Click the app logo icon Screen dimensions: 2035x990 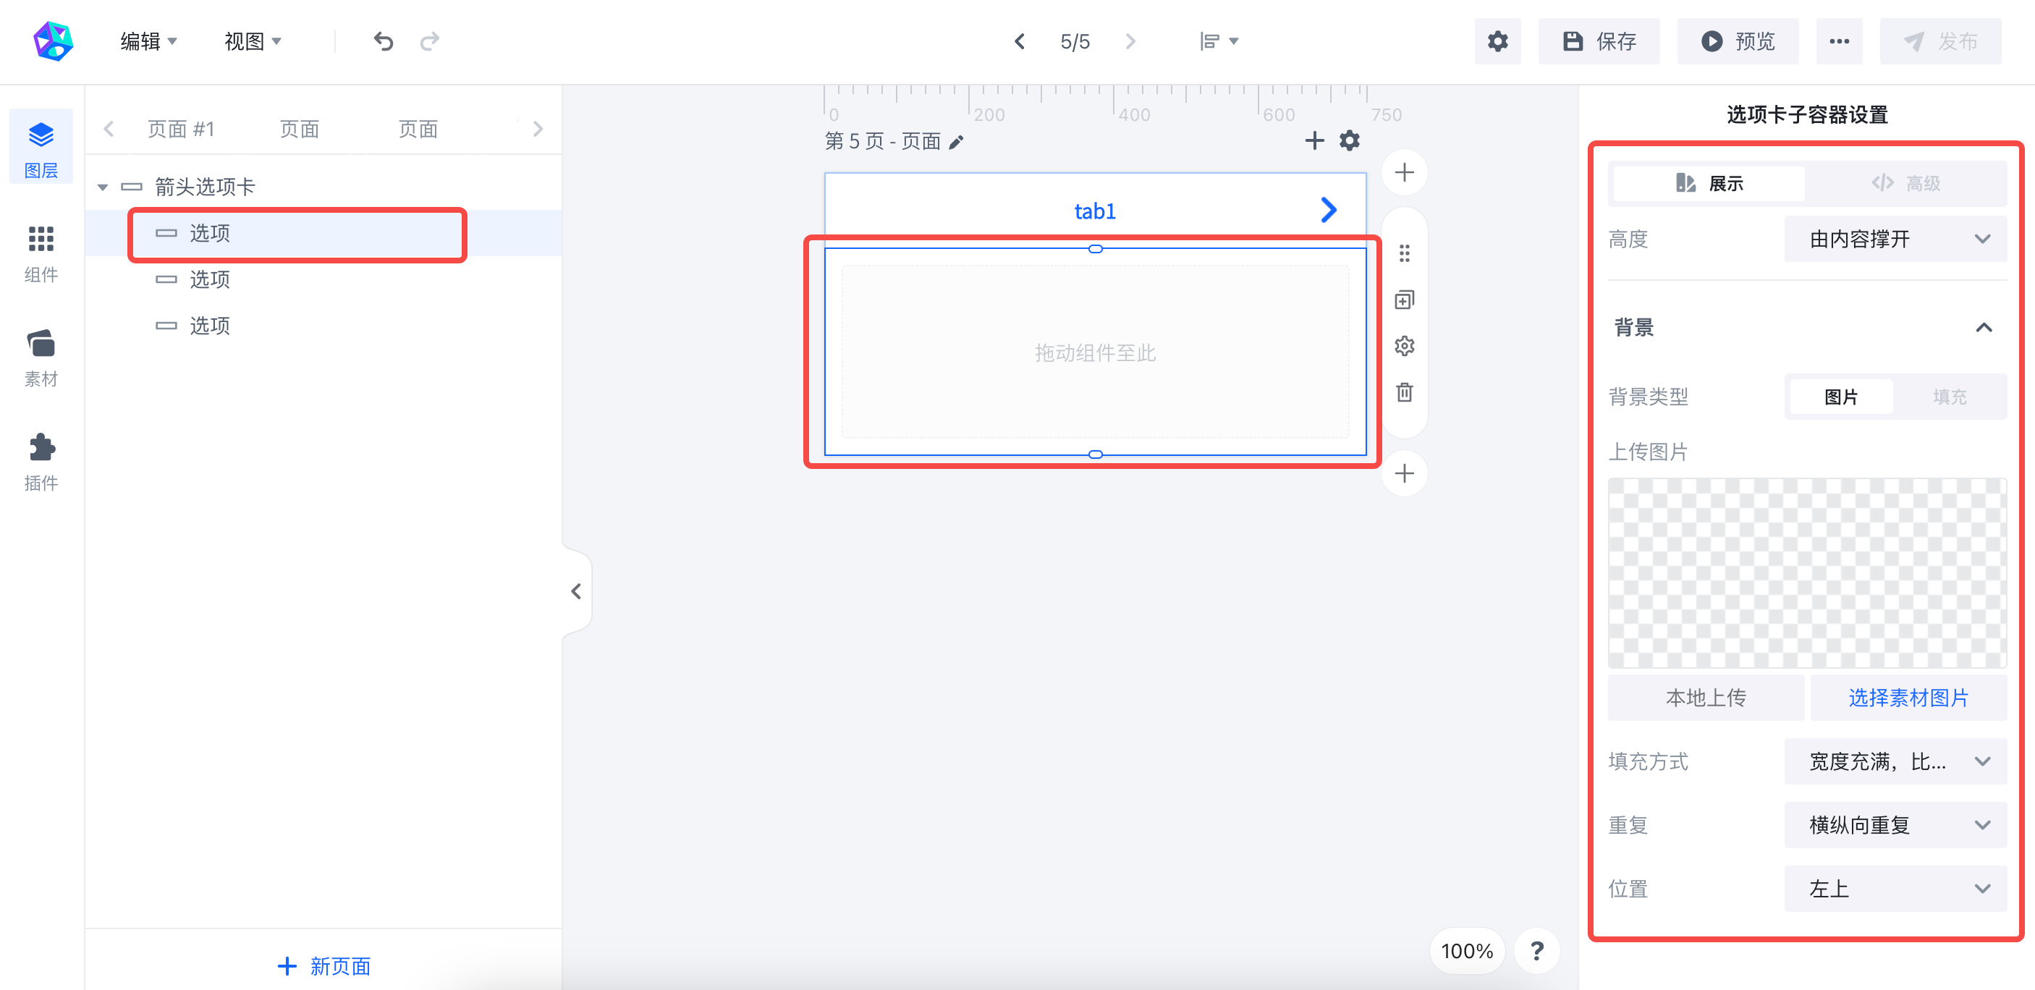tap(53, 41)
